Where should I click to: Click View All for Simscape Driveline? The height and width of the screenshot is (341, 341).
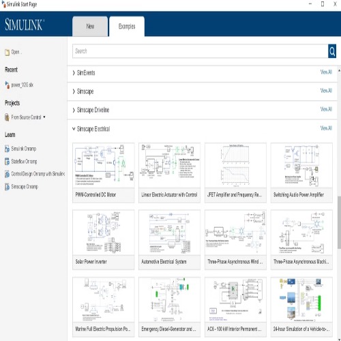(x=326, y=109)
